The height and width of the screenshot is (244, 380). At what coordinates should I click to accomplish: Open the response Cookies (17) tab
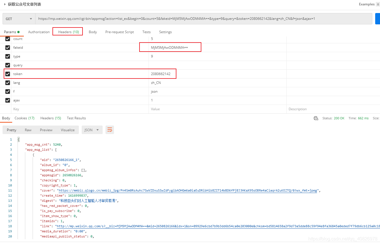click(x=24, y=118)
